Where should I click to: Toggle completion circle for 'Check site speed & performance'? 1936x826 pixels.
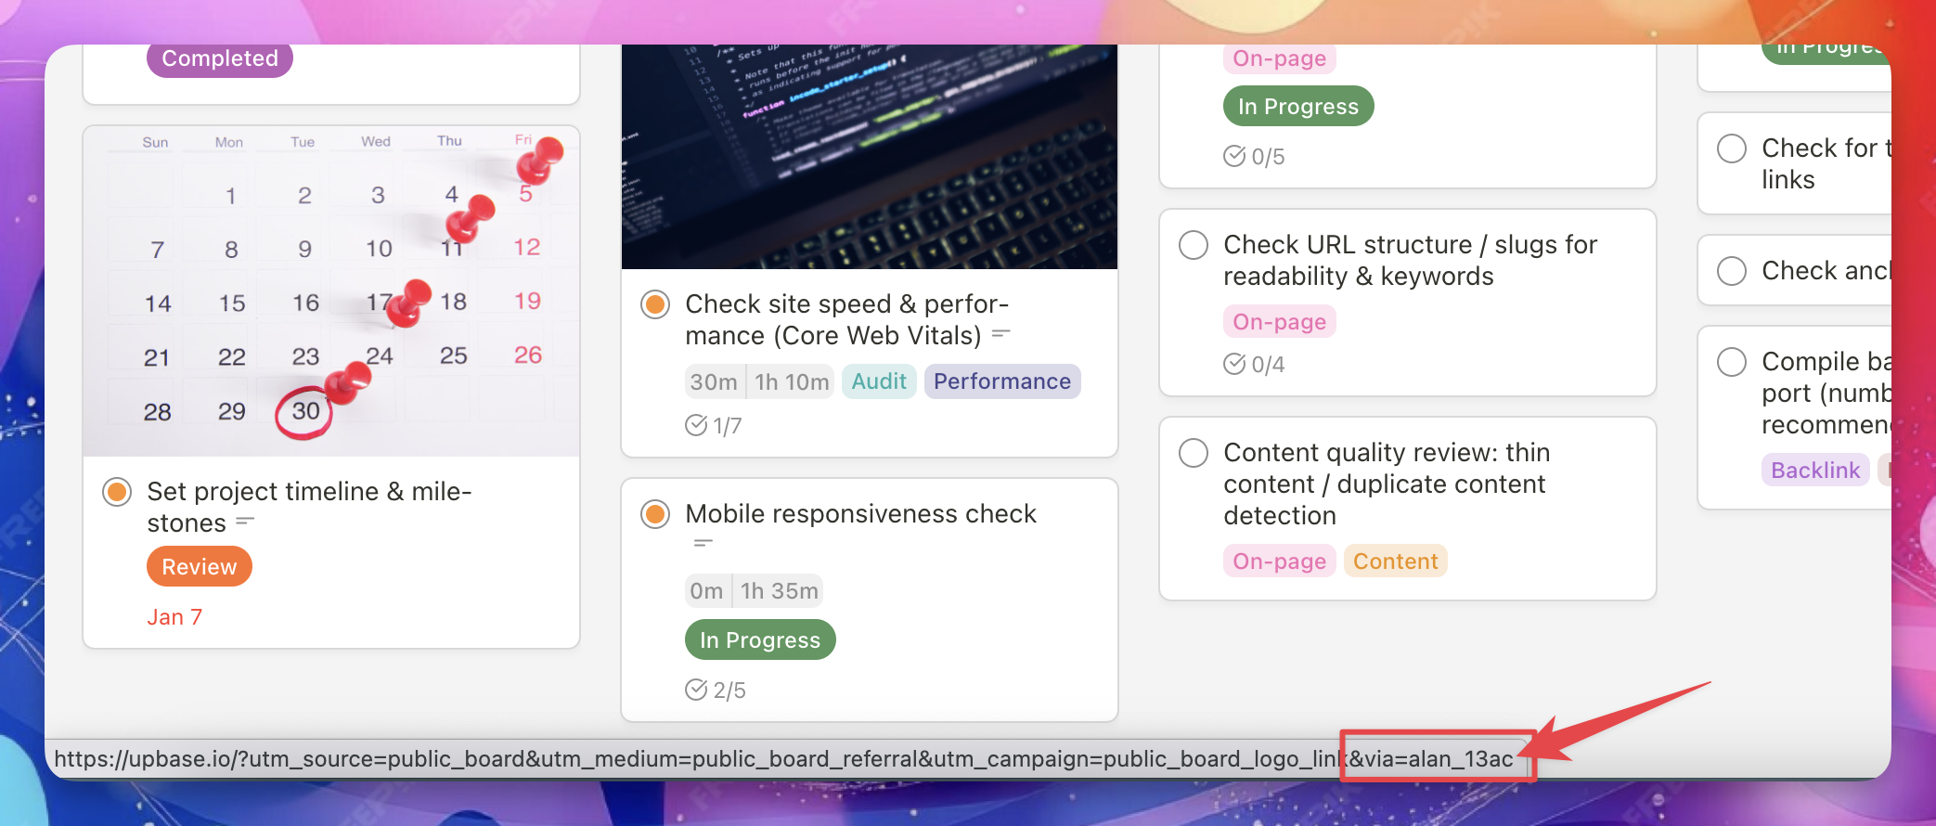coord(655,304)
